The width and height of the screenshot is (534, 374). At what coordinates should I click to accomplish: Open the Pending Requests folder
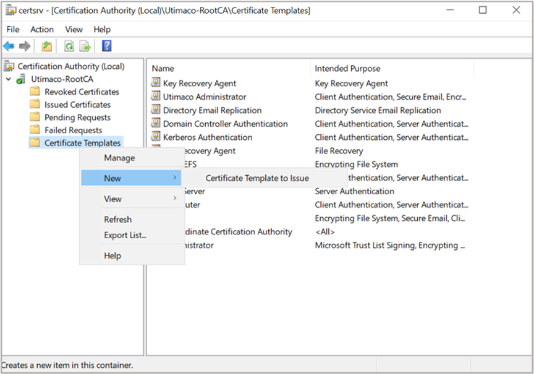(77, 117)
